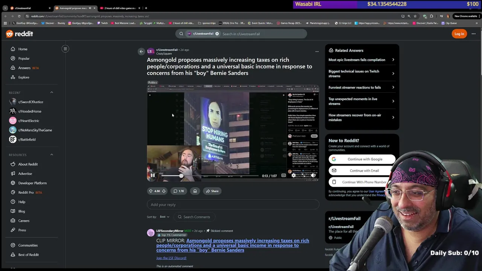The image size is (482, 271).
Task: Click Continue with Email
Action: click(362, 171)
